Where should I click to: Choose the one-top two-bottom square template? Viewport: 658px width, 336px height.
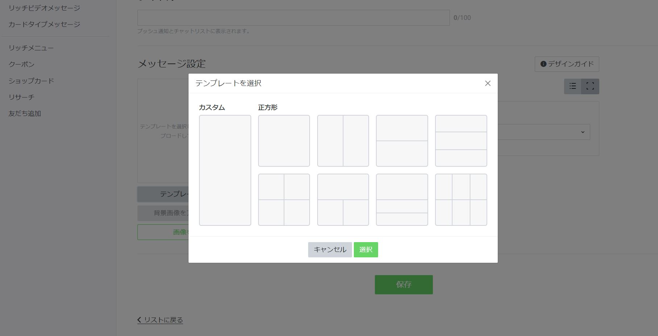pos(343,200)
